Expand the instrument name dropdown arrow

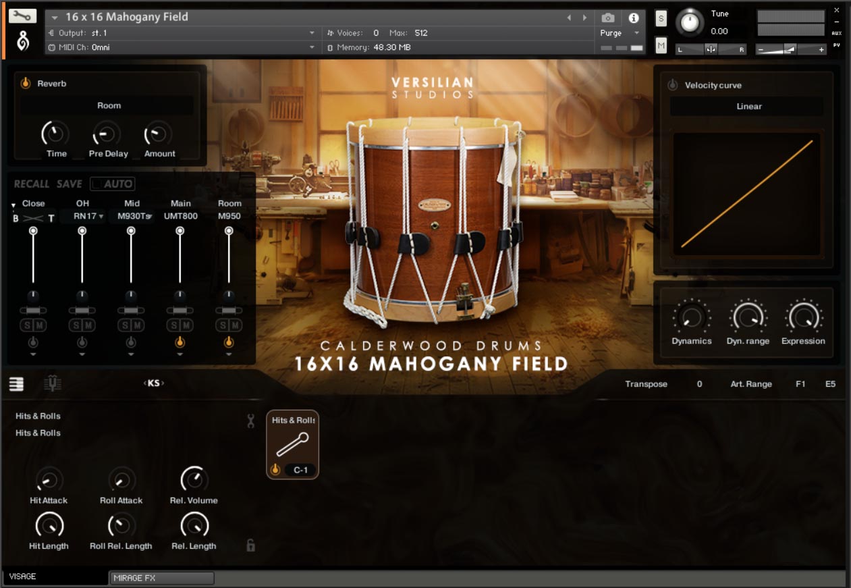click(55, 18)
